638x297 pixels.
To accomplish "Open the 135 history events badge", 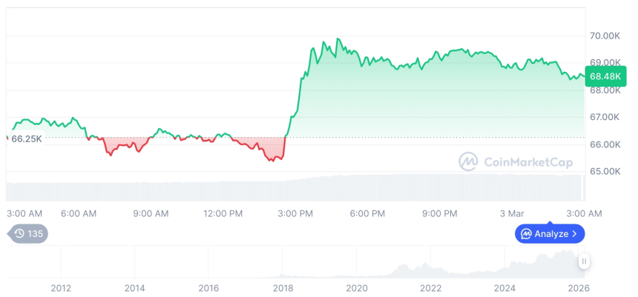I will pos(29,234).
